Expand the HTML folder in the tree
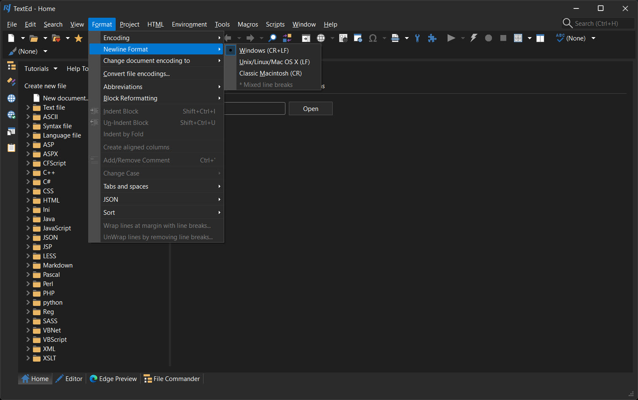 pos(28,200)
